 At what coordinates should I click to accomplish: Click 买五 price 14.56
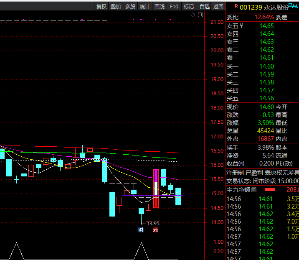(266, 98)
